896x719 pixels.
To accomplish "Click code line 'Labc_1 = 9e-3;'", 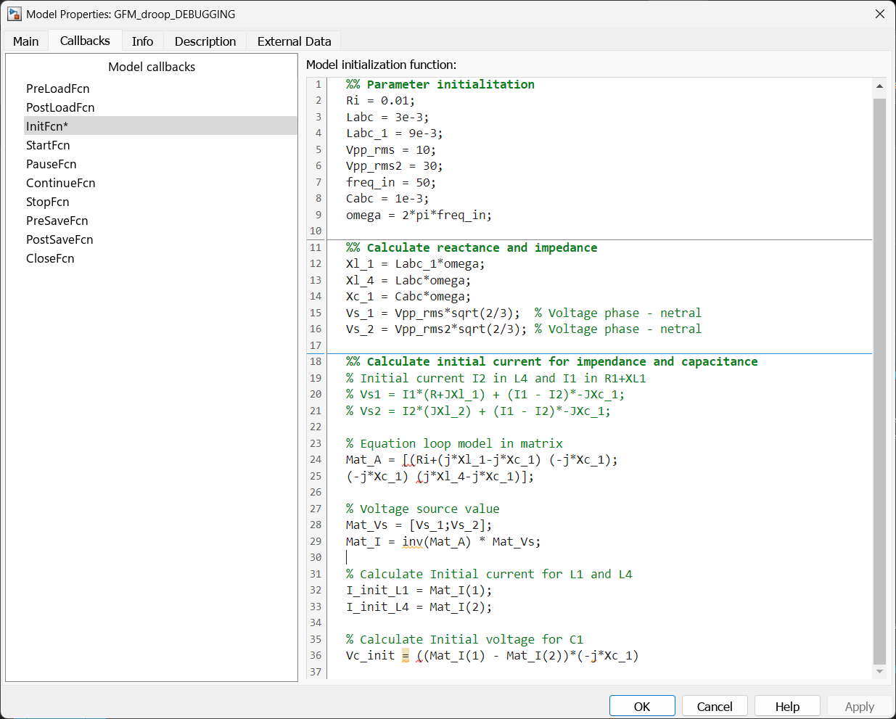I will pyautogui.click(x=394, y=133).
